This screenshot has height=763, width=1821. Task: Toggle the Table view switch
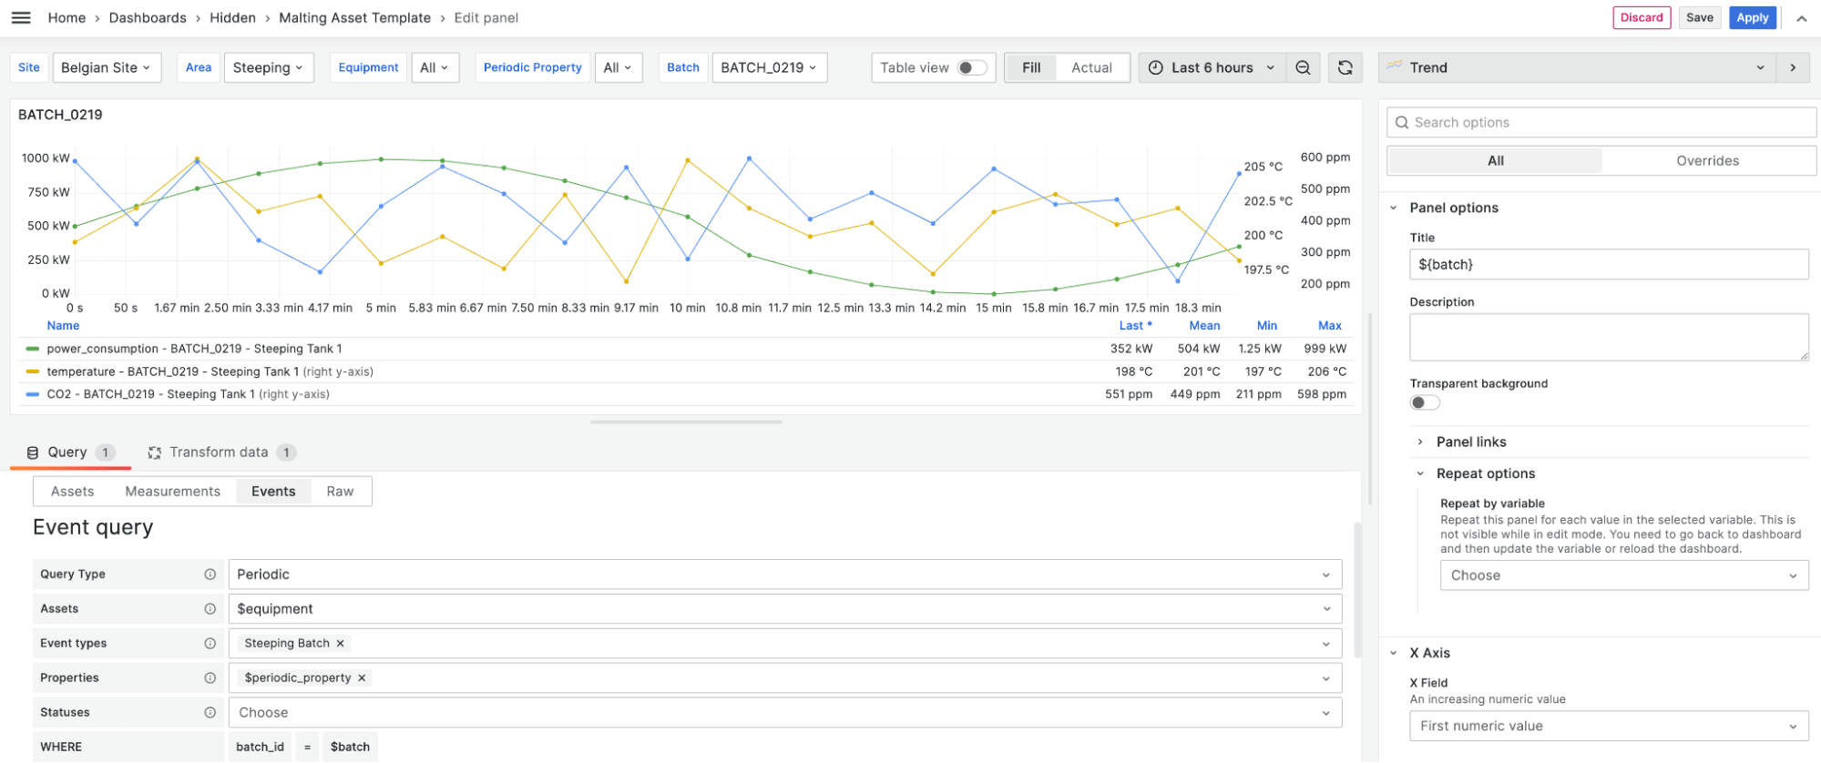coord(972,67)
